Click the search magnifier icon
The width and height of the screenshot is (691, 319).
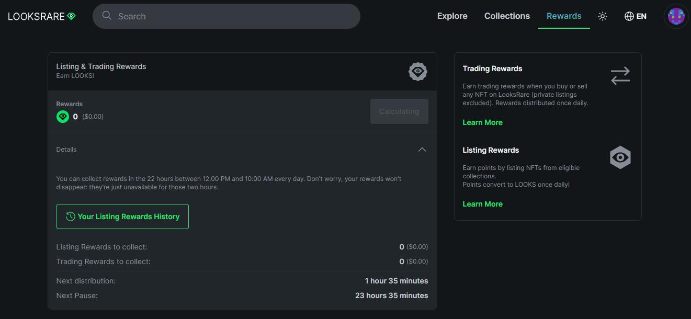click(x=107, y=16)
